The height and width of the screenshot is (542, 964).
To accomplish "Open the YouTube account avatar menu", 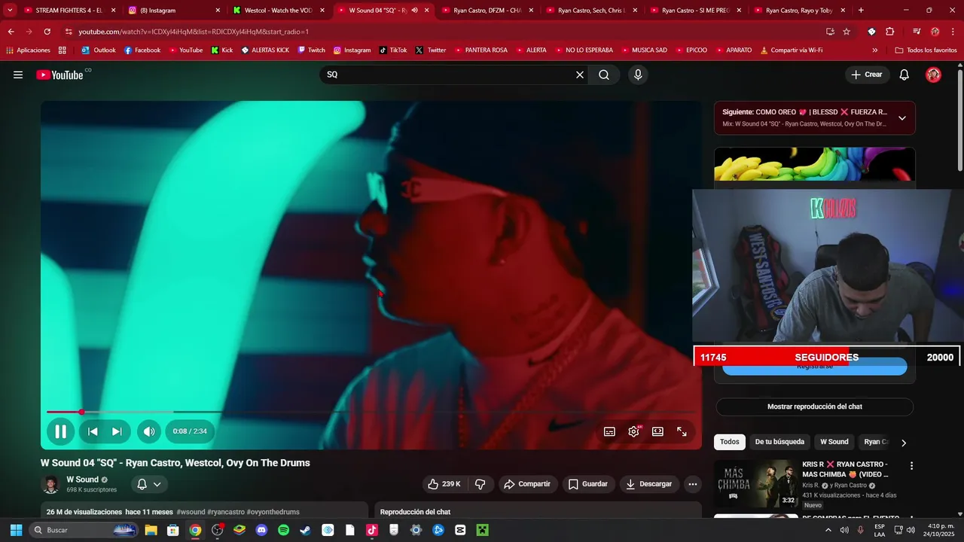I will tap(933, 75).
